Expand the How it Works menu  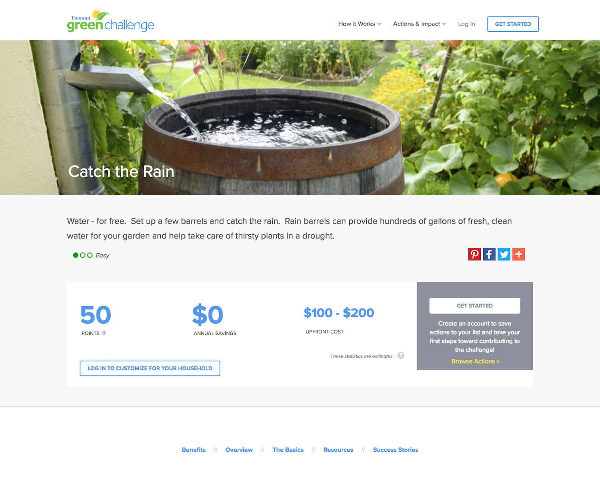click(x=360, y=24)
